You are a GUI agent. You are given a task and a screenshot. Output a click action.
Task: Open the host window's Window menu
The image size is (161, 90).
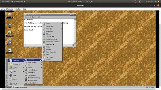[x=18, y=9]
